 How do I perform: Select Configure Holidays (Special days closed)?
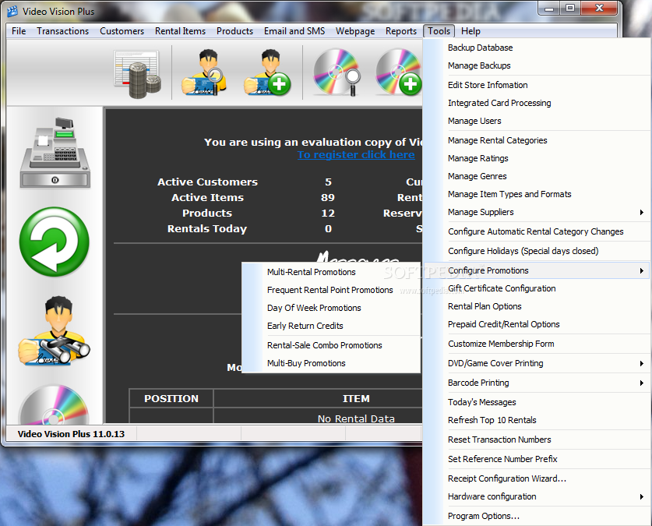pos(537,251)
